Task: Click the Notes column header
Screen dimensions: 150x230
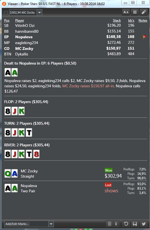Action: [x=143, y=20]
